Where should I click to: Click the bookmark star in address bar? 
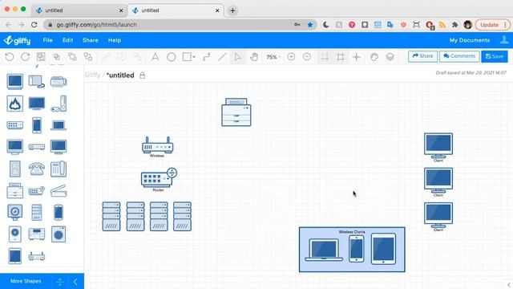tap(310, 25)
